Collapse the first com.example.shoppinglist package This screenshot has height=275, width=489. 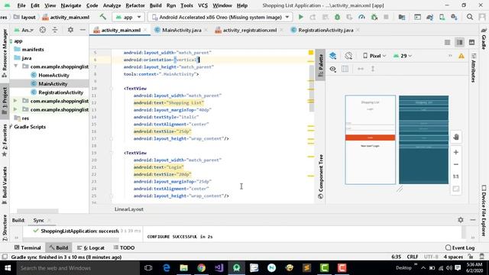15,66
